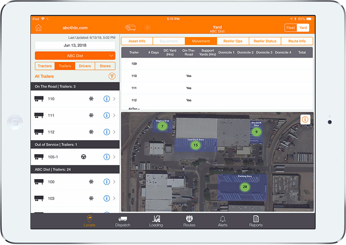Open the Locate section

coord(90,221)
